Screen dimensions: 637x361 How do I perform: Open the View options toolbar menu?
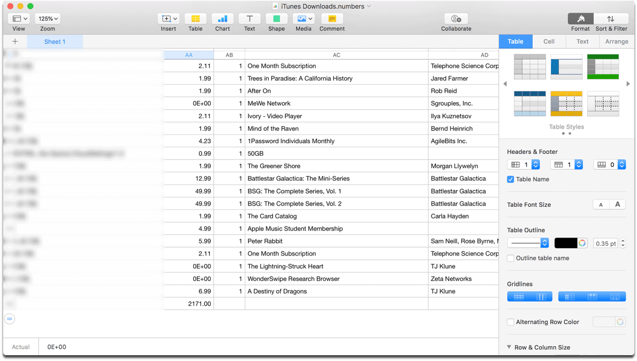(19, 19)
